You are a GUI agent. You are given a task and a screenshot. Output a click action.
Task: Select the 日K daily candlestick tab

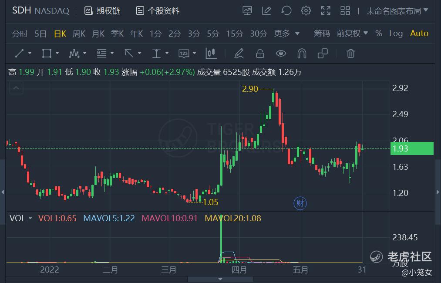60,34
